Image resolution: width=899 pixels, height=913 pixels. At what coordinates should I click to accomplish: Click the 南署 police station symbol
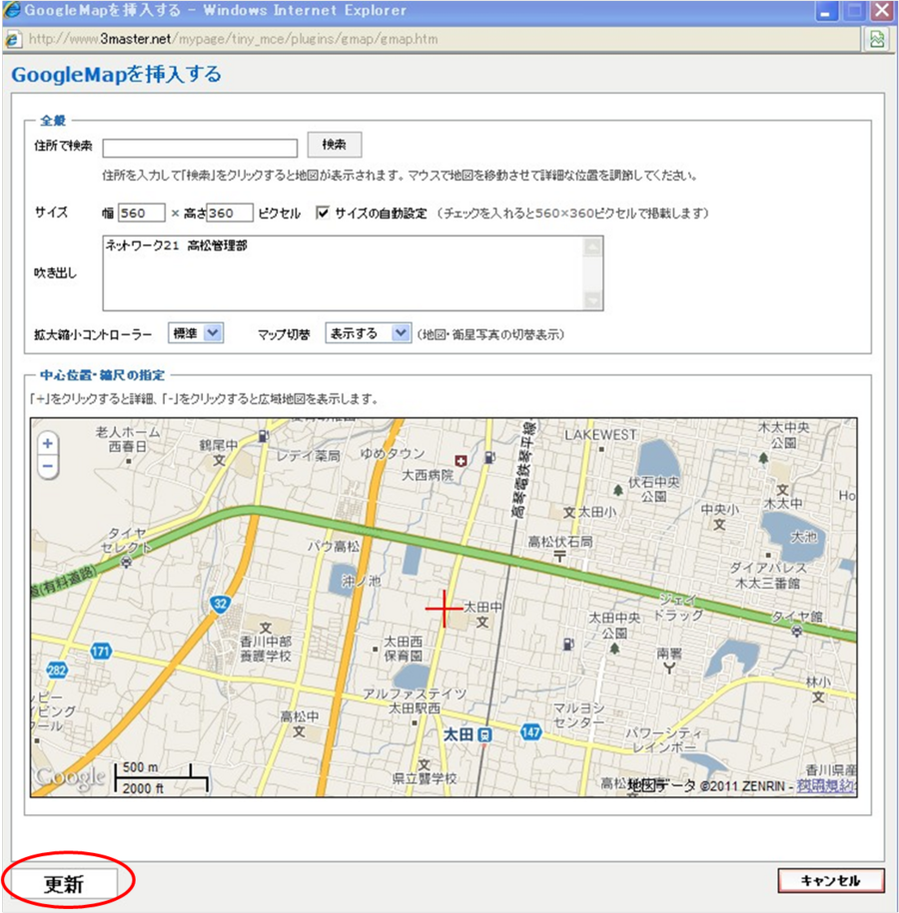tap(668, 668)
